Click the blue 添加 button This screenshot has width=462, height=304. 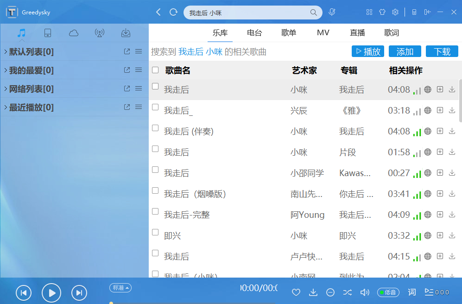[x=405, y=51]
